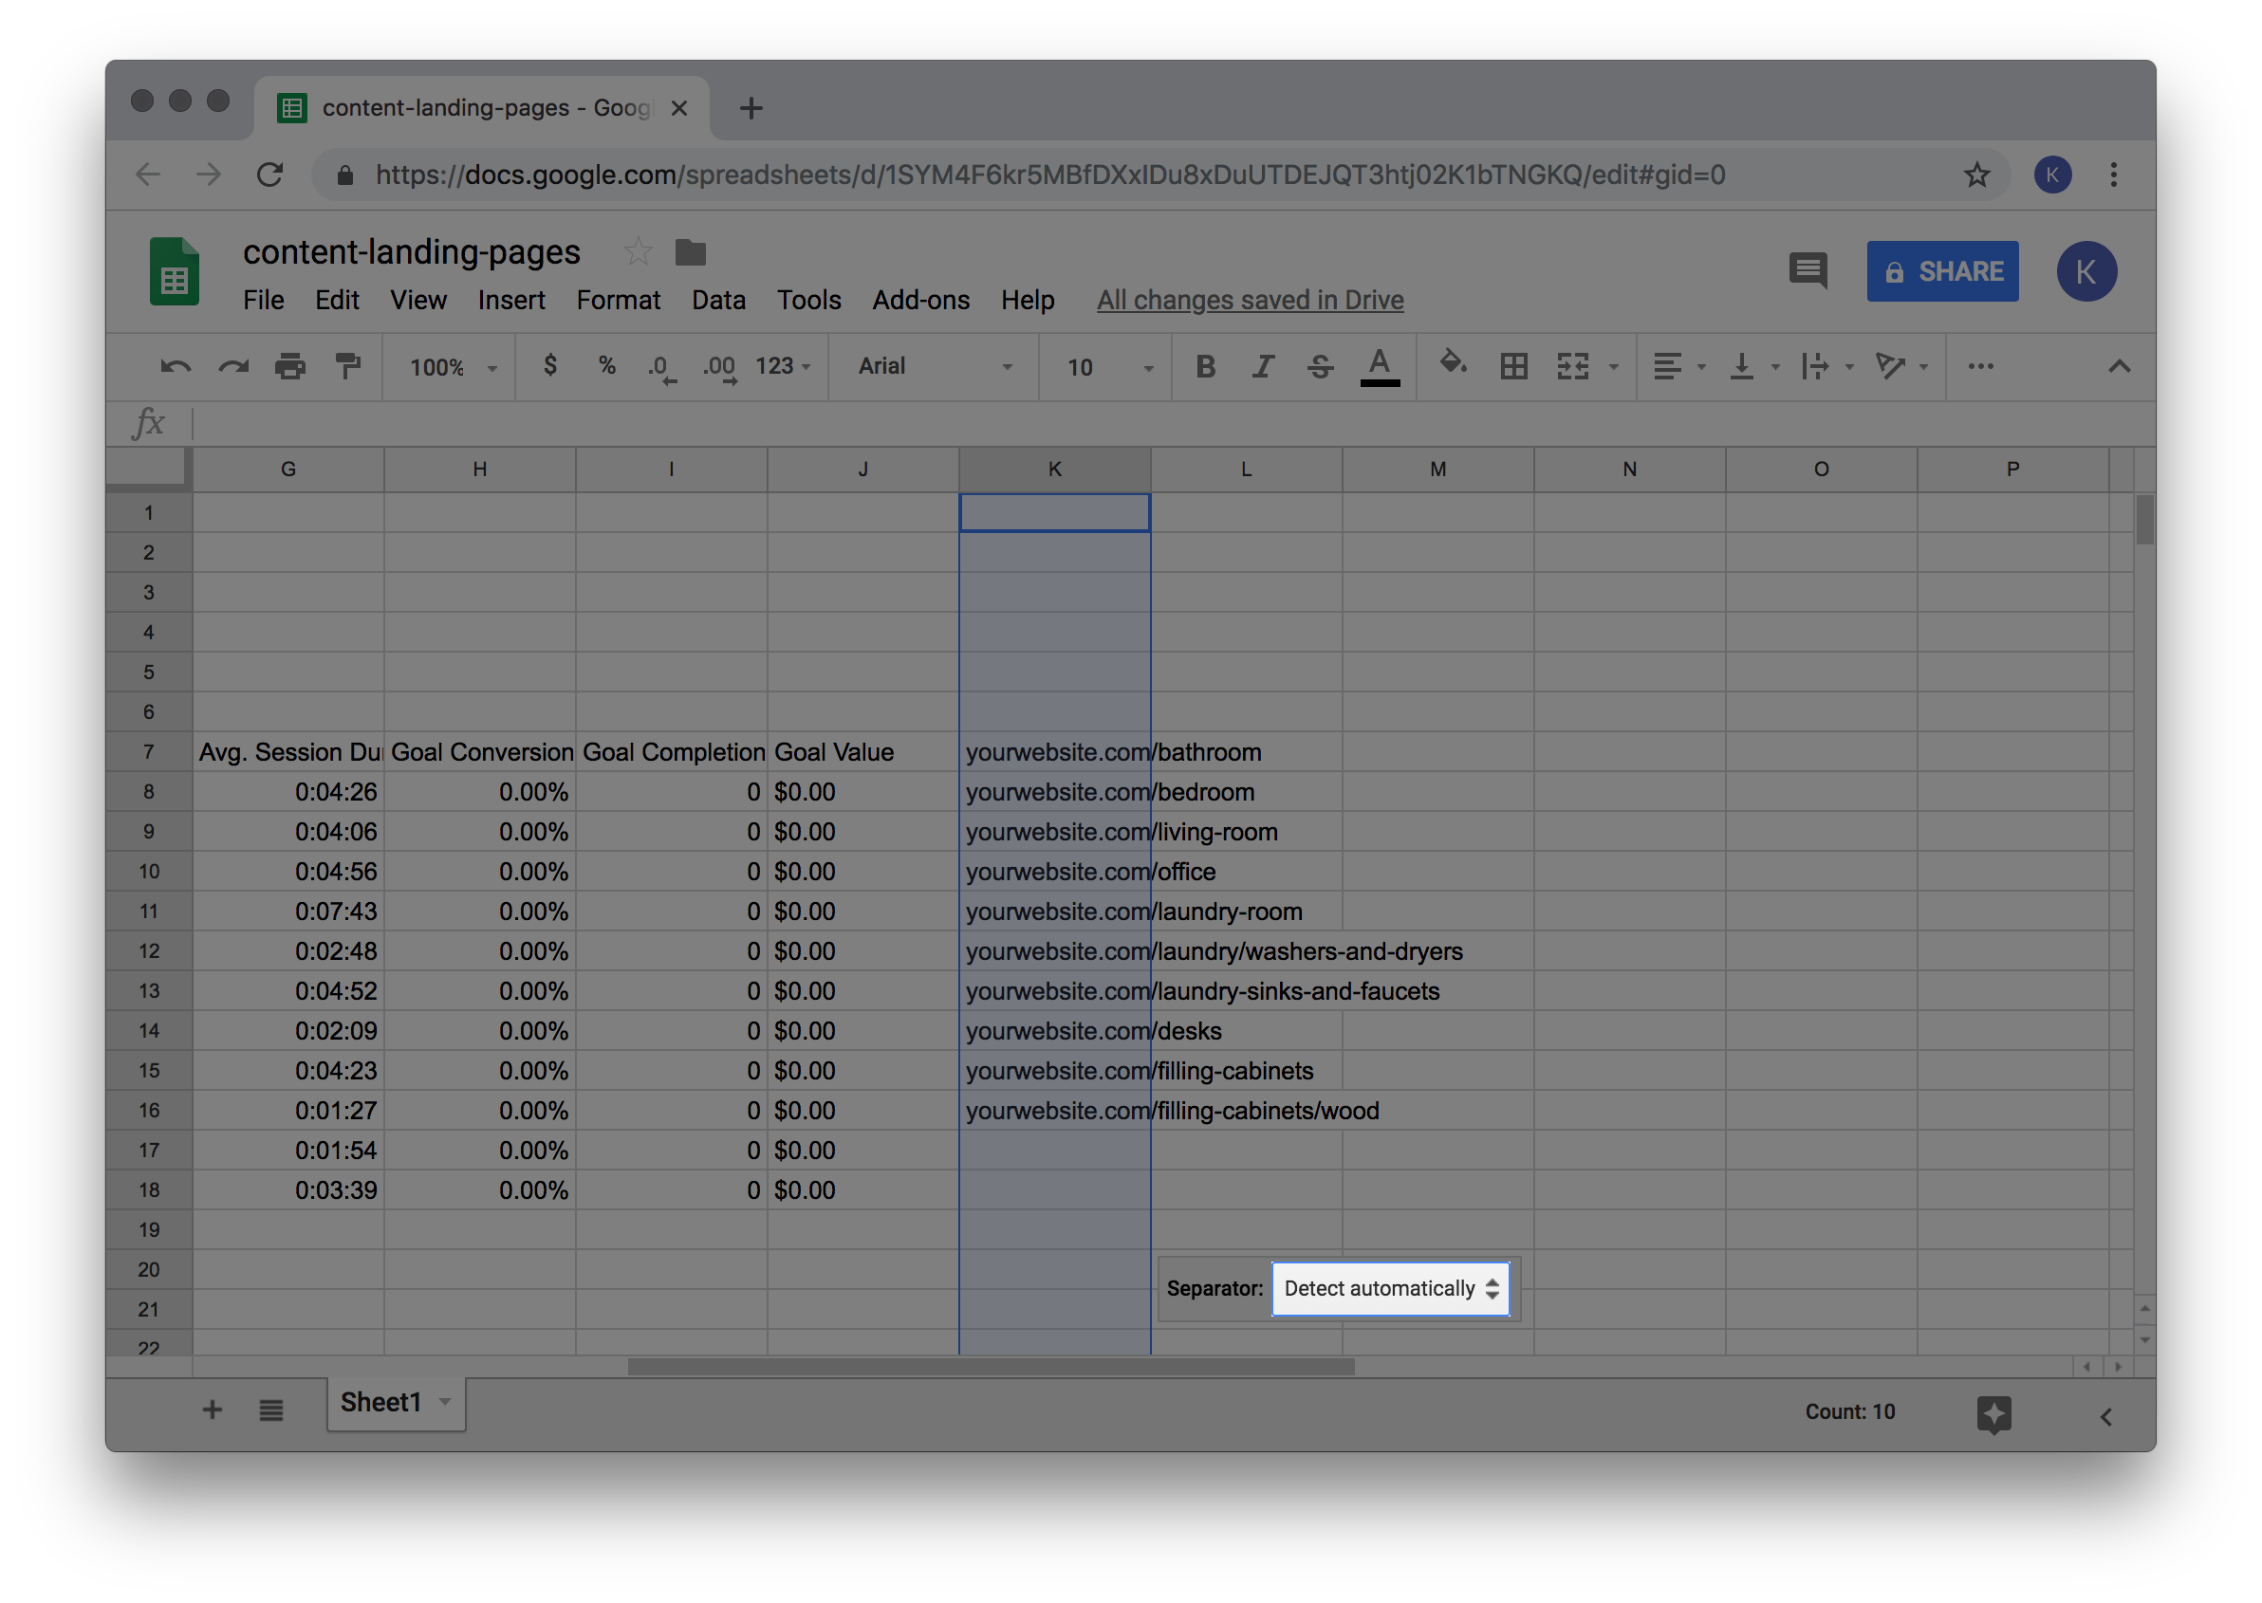Open the all sheets list icon
Screen dimensions: 2262x1603
click(271, 1410)
